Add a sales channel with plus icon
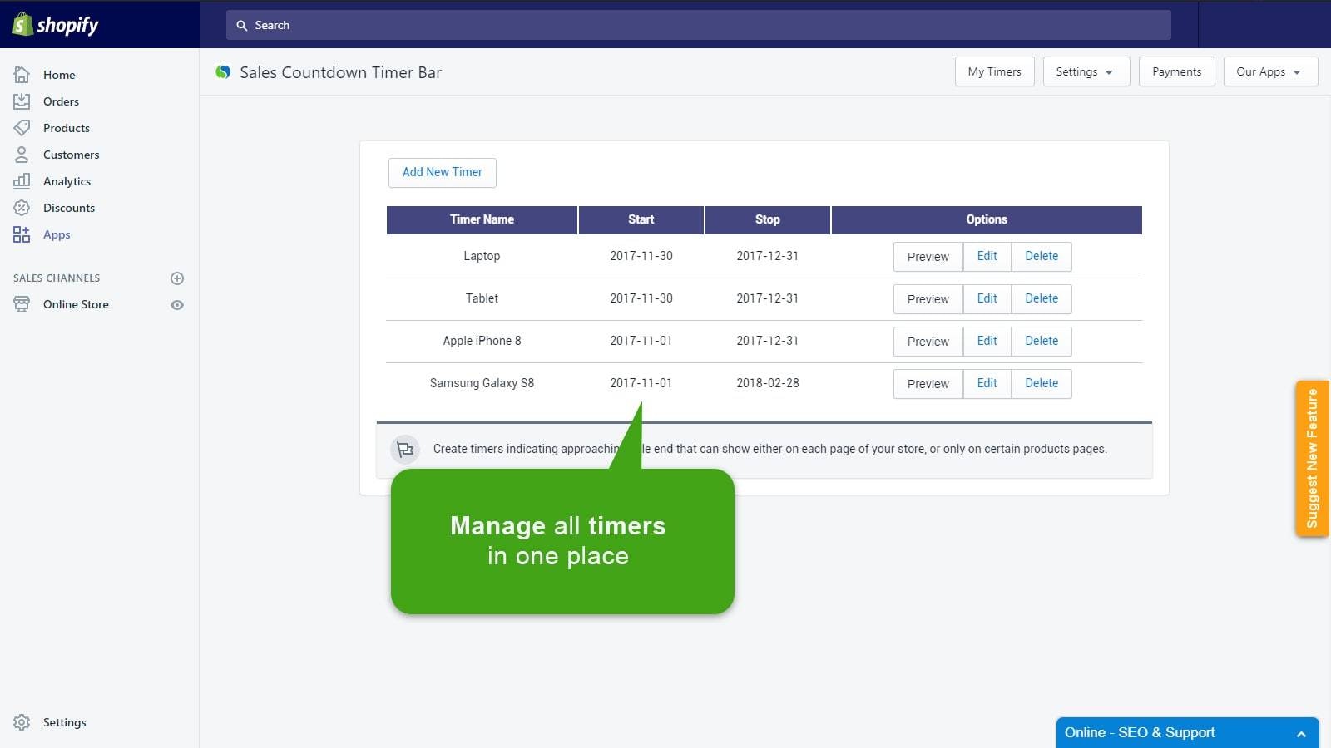The image size is (1331, 748). pos(177,278)
